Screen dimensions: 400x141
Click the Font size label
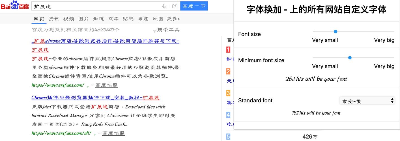pyautogui.click(x=250, y=34)
